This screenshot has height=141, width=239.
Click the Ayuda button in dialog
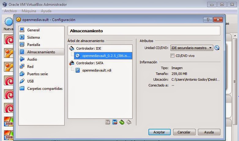coord(209,132)
